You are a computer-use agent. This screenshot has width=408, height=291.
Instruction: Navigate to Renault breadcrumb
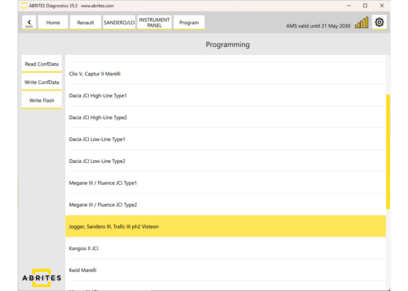tap(86, 22)
